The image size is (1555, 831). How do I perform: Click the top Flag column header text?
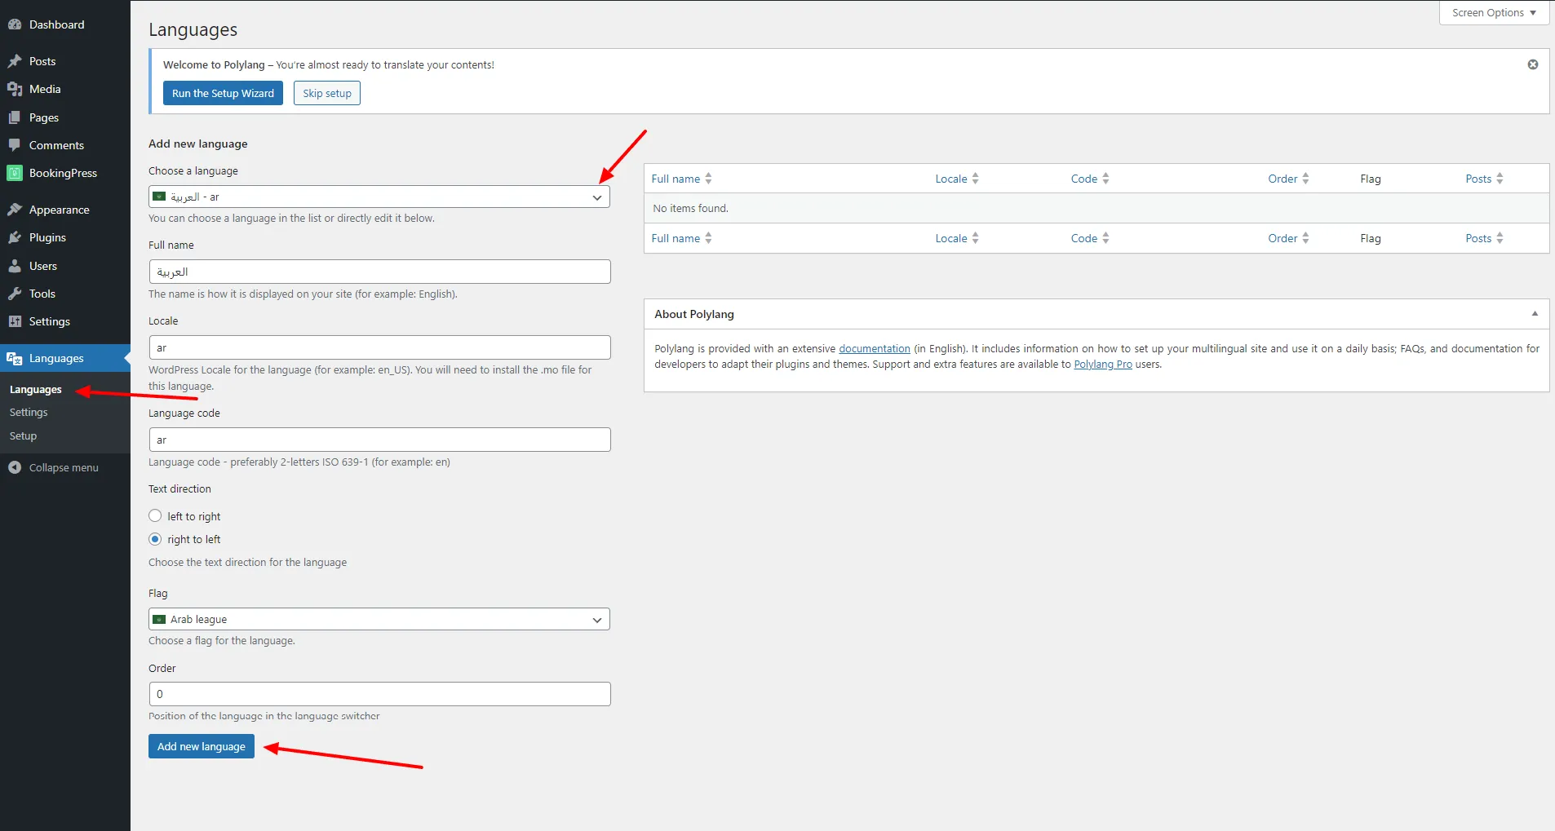1371,179
